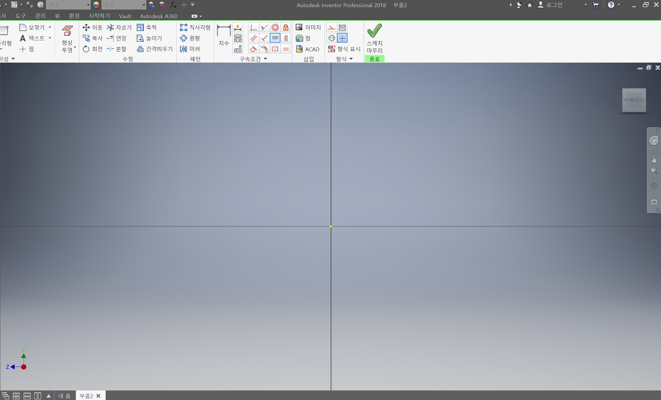This screenshot has height=400, width=661.
Task: Apply the vertical constraint
Action: pos(286,38)
